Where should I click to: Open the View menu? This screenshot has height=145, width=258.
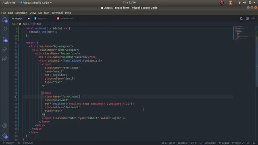tap(33, 13)
